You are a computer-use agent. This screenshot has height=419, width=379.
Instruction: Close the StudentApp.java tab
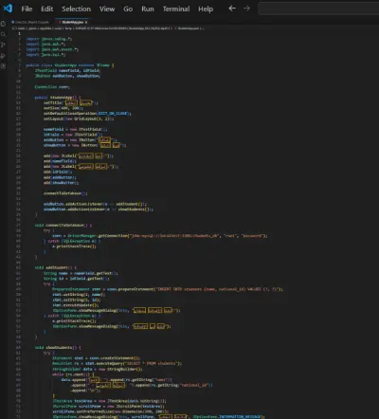coord(86,22)
